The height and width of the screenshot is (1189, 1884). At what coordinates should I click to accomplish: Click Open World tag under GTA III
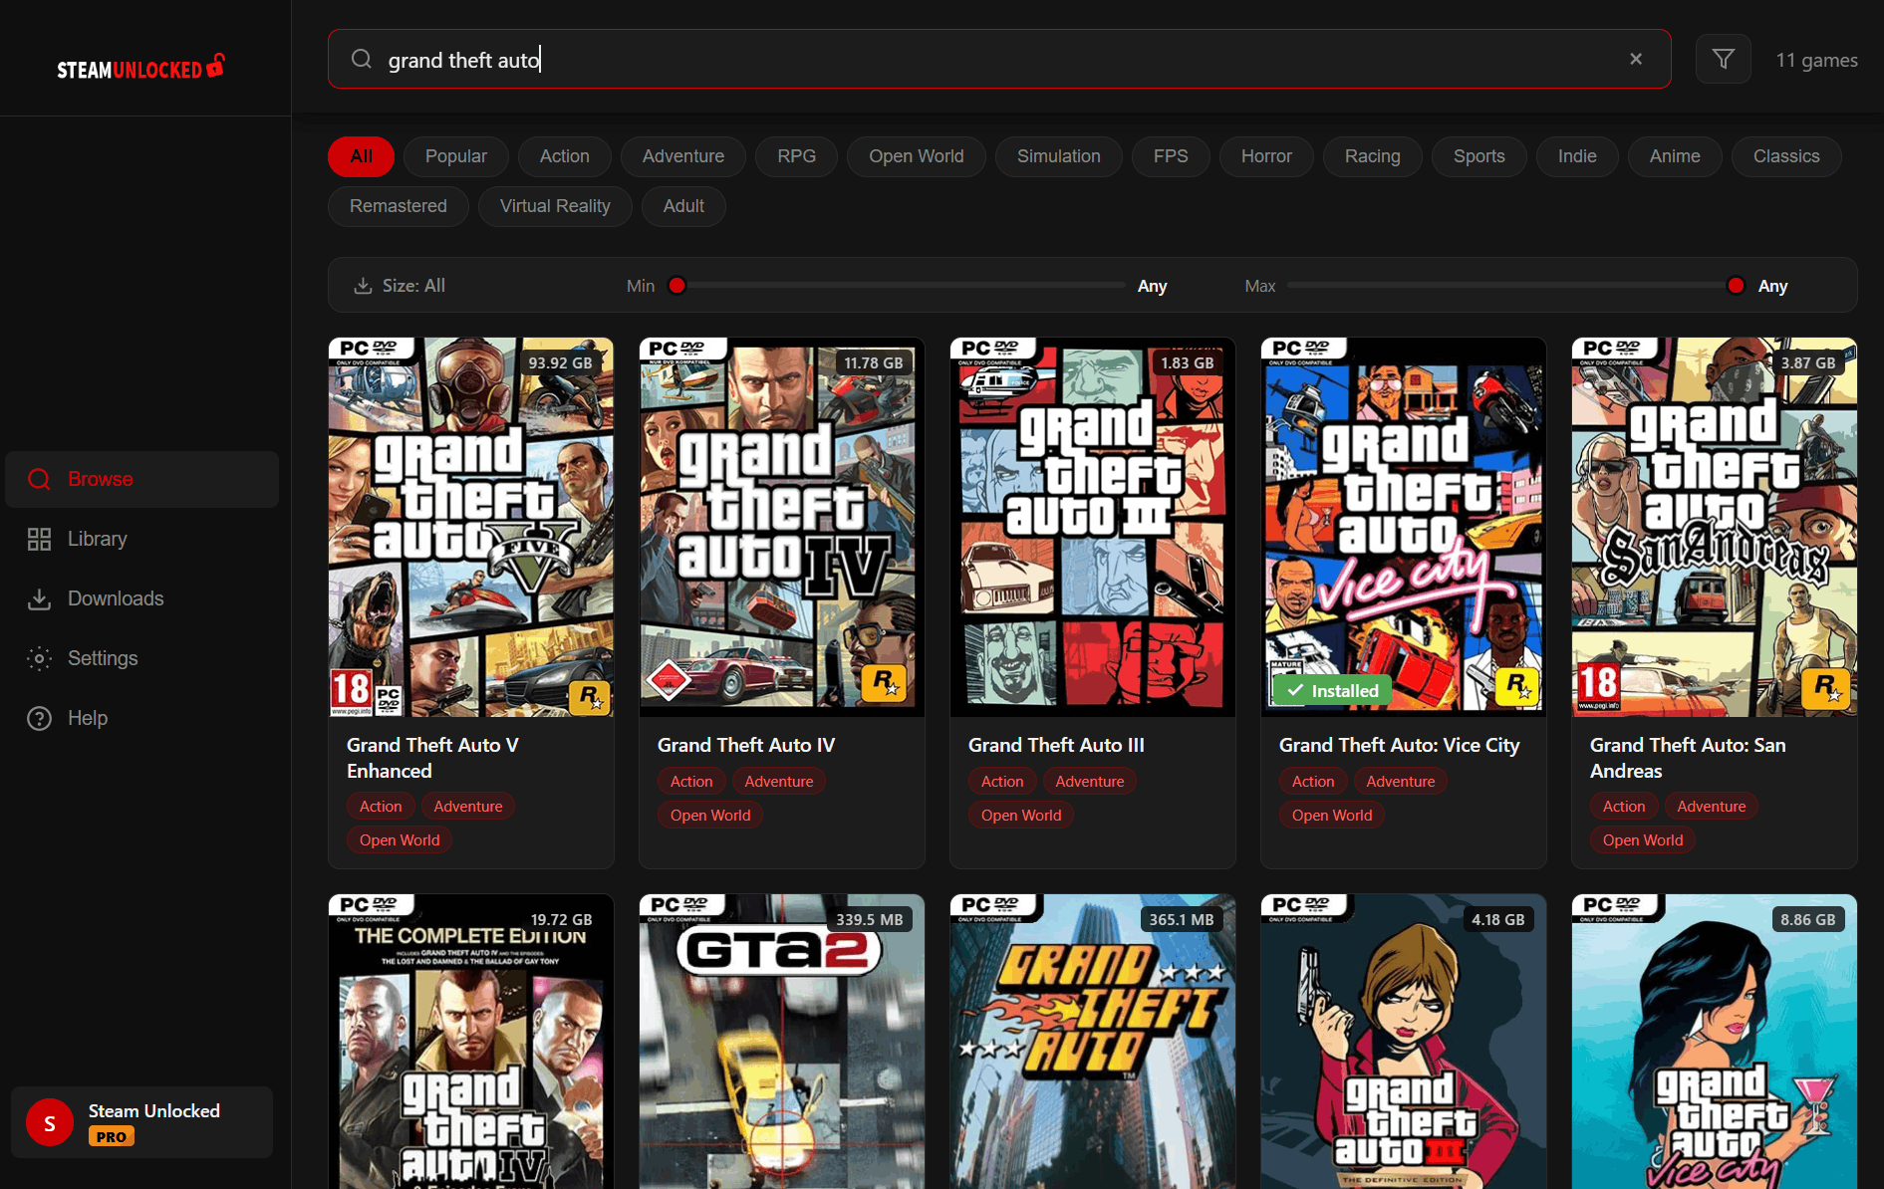(1021, 816)
